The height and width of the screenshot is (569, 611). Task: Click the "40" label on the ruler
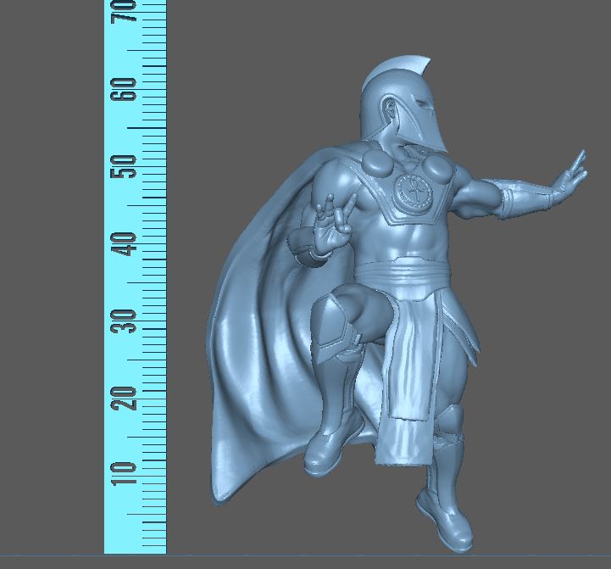point(124,244)
